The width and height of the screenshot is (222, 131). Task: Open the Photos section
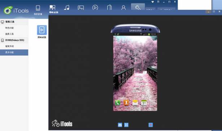[x=81, y=8]
